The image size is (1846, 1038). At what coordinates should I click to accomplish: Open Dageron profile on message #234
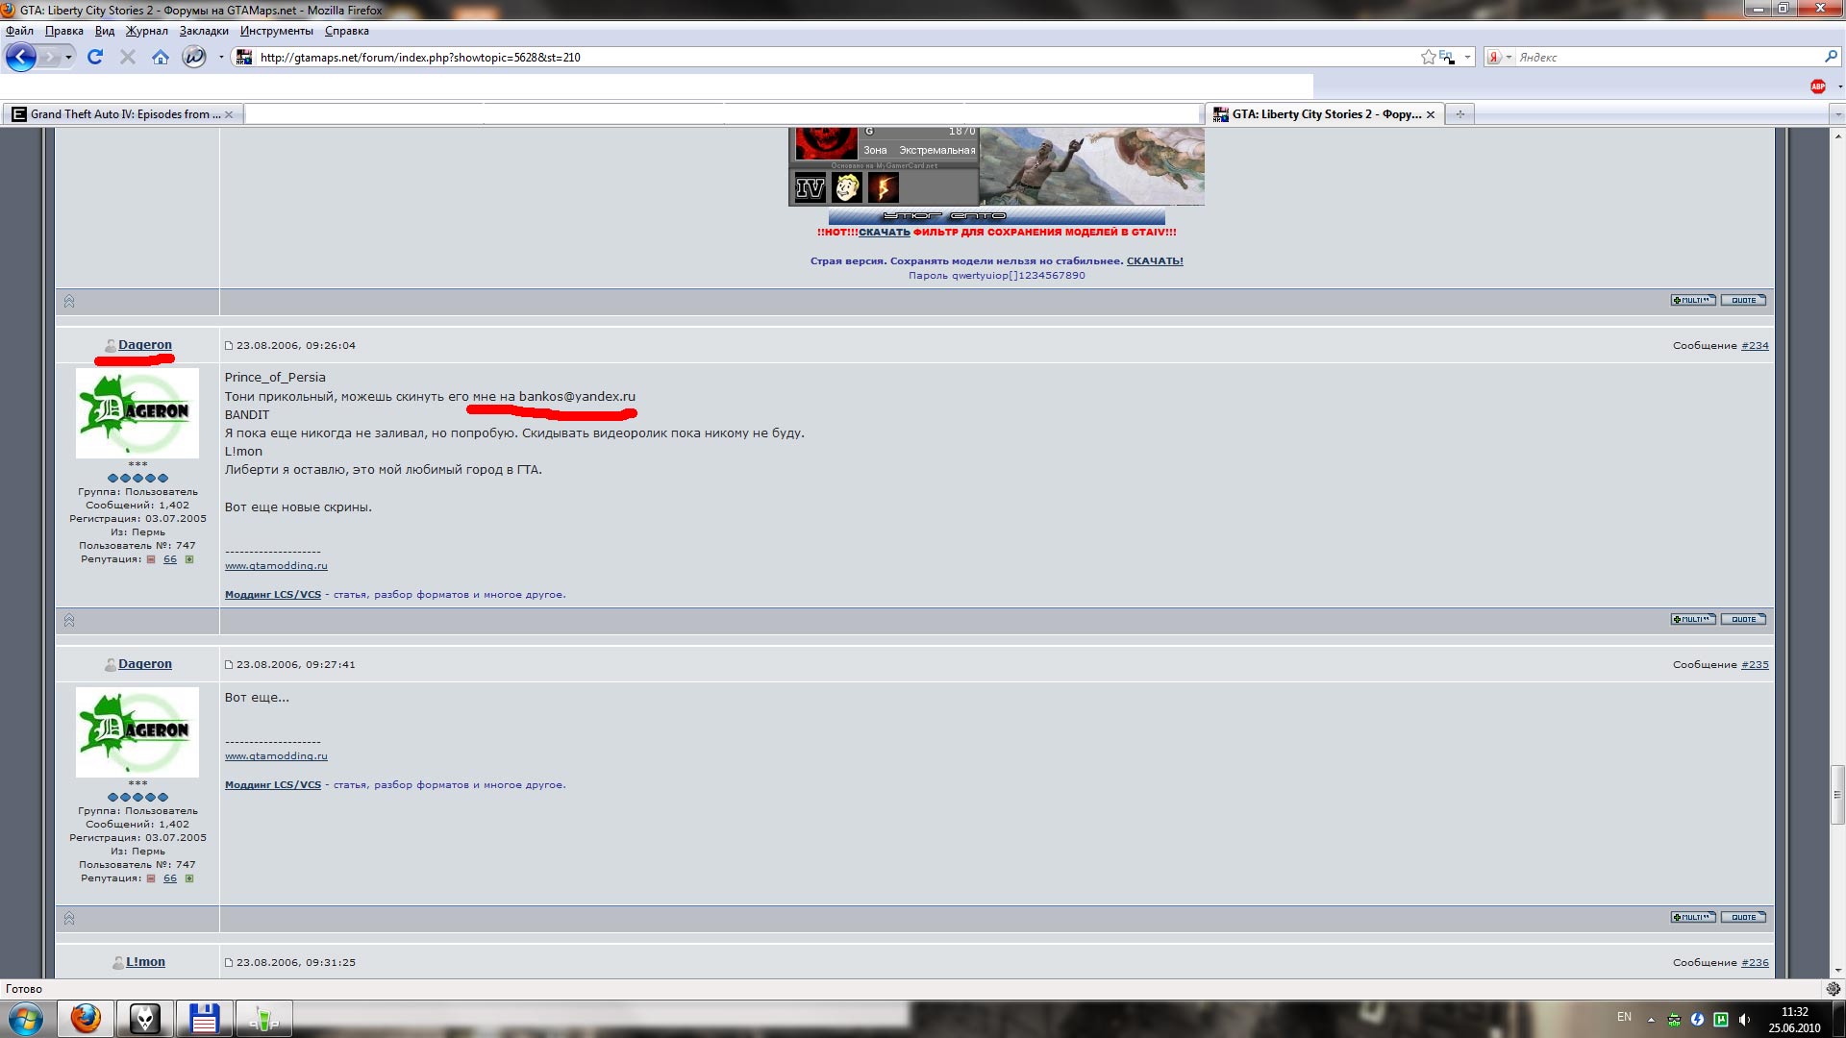[145, 344]
